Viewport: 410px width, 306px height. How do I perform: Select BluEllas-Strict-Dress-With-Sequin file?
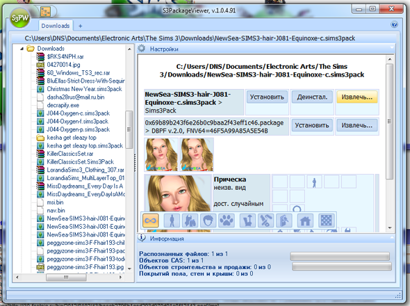(x=85, y=81)
